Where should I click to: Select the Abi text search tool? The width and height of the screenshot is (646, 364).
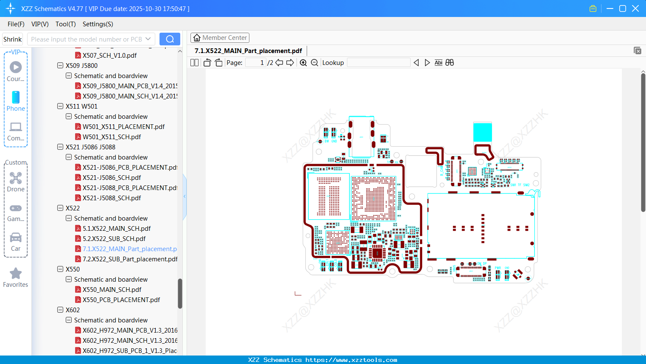(438, 62)
